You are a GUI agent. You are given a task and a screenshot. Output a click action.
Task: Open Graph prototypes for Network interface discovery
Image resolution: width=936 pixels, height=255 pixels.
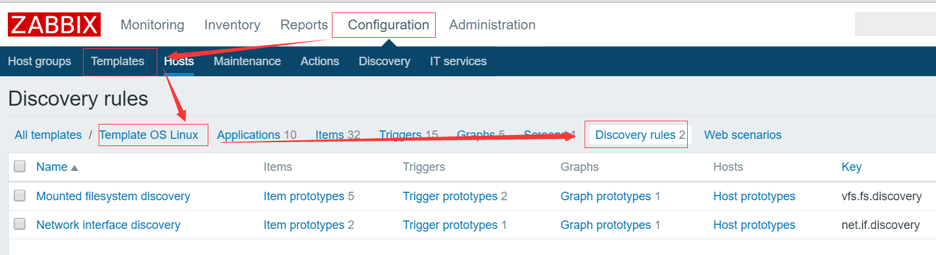pos(605,225)
